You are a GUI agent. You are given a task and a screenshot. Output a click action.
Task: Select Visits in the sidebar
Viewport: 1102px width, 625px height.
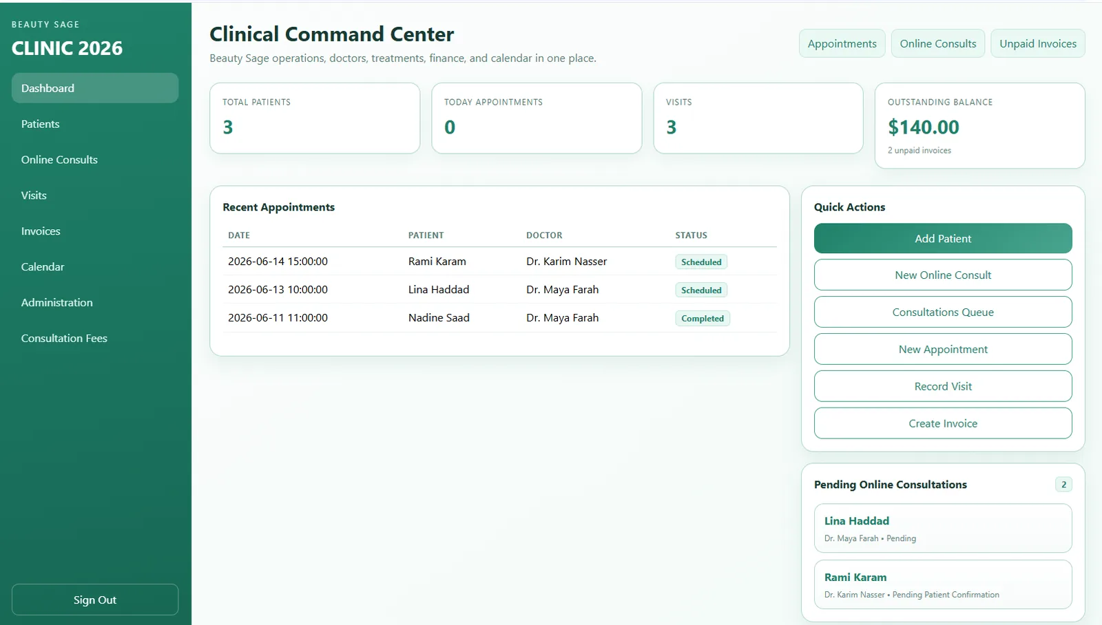[95, 195]
